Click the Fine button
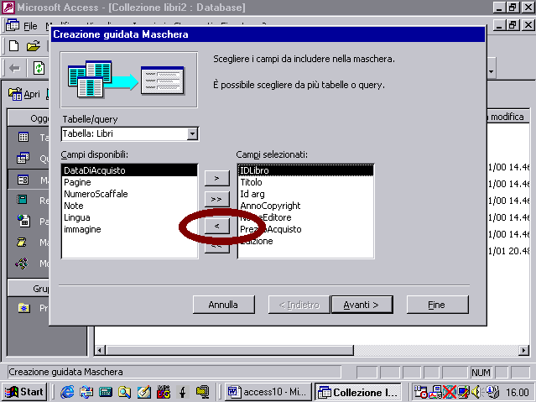The width and height of the screenshot is (536, 402). [437, 305]
